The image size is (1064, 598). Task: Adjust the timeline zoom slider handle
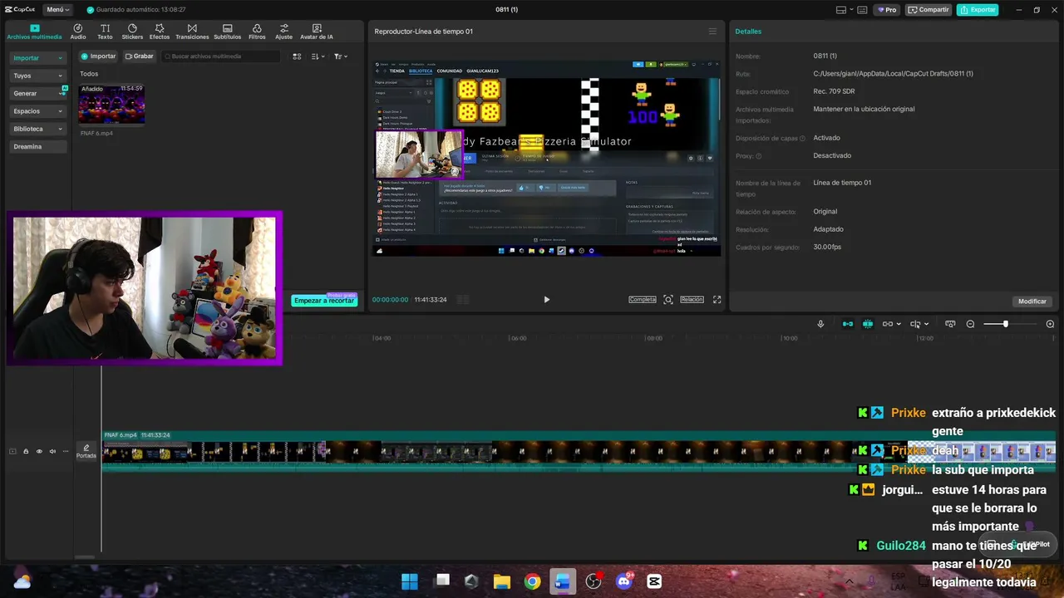tap(1005, 324)
